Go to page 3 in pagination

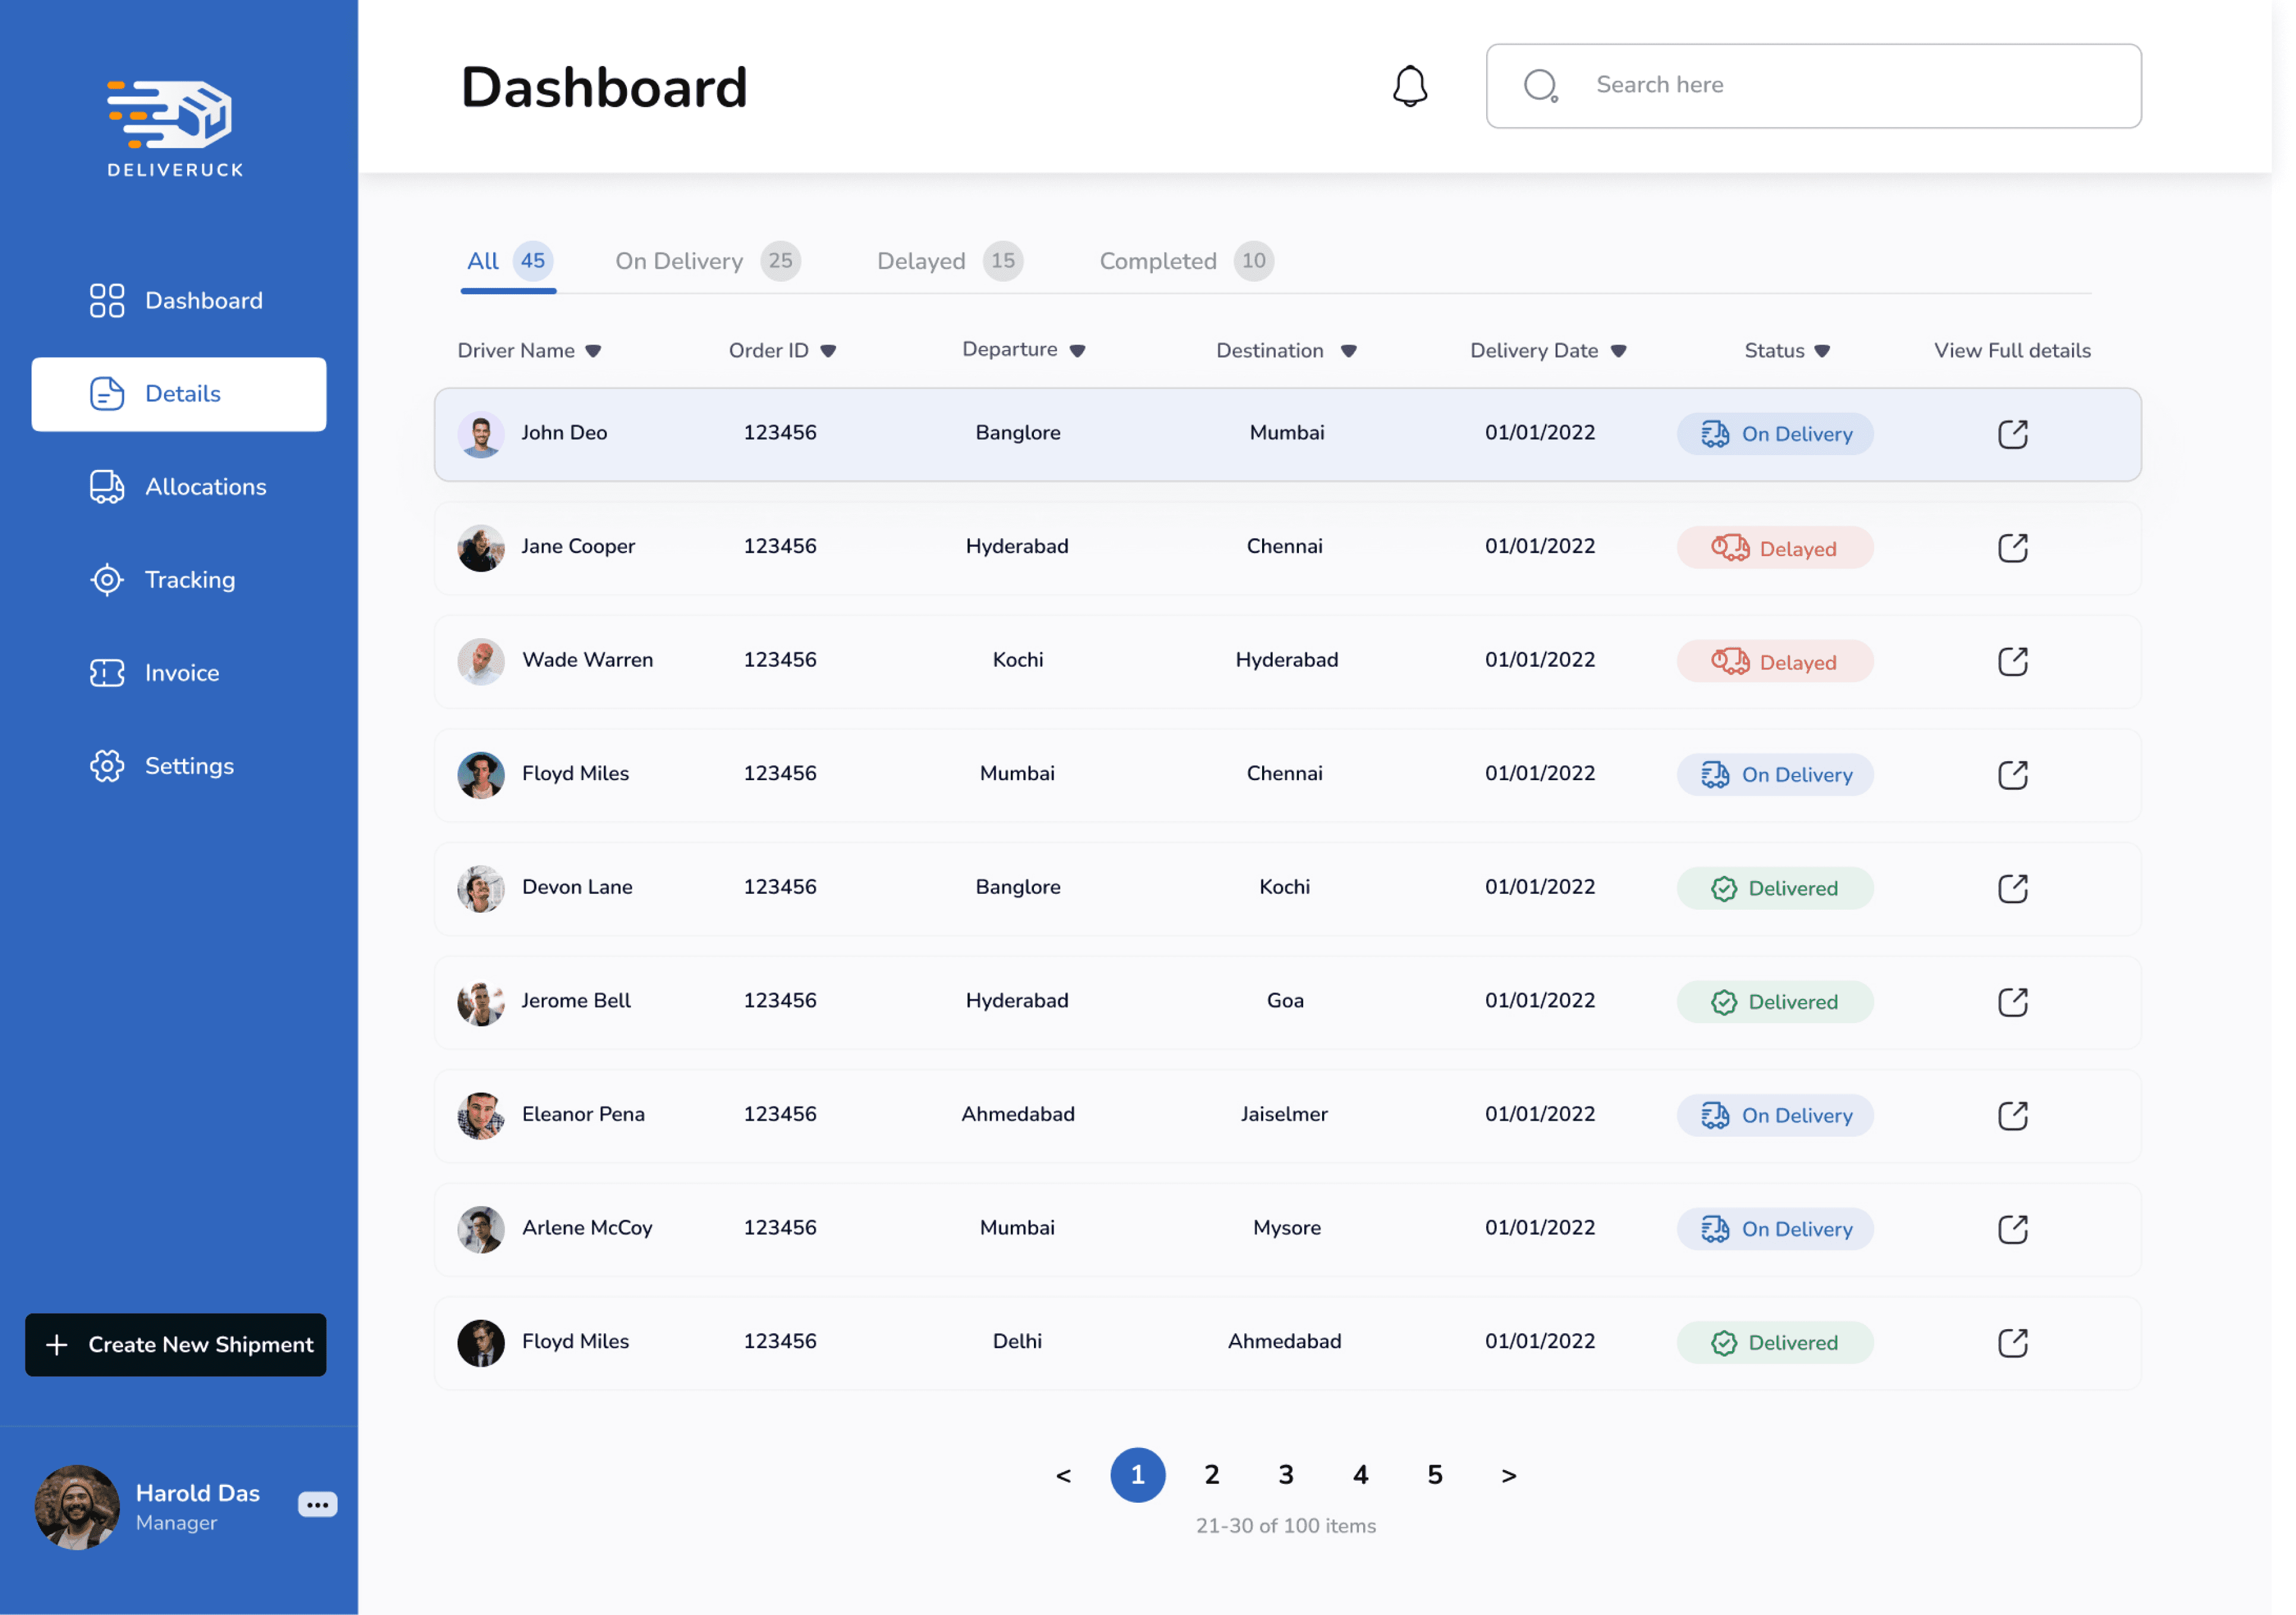pyautogui.click(x=1286, y=1475)
